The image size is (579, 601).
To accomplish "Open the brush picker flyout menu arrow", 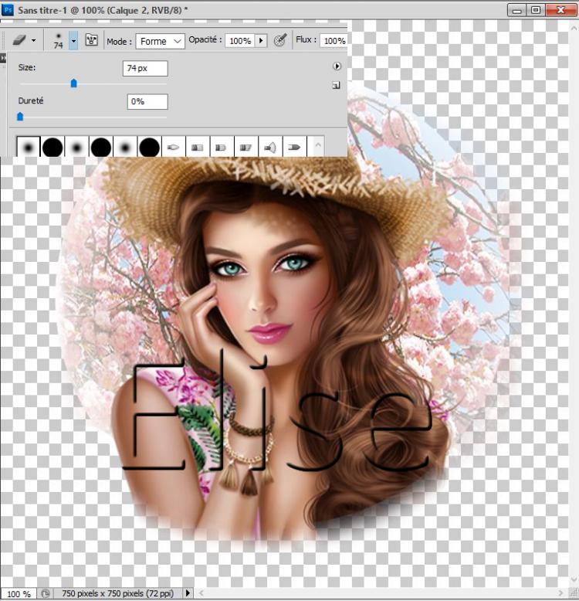I will [337, 66].
